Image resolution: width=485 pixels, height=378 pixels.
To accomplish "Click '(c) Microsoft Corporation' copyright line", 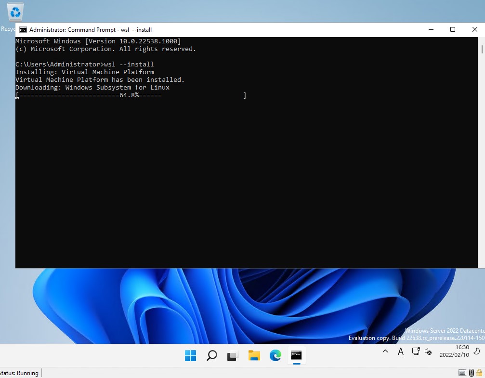I will [106, 49].
